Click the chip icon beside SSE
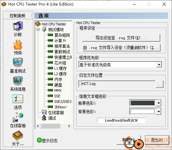This screenshot has width=172, height=150. pyautogui.click(x=50, y=96)
